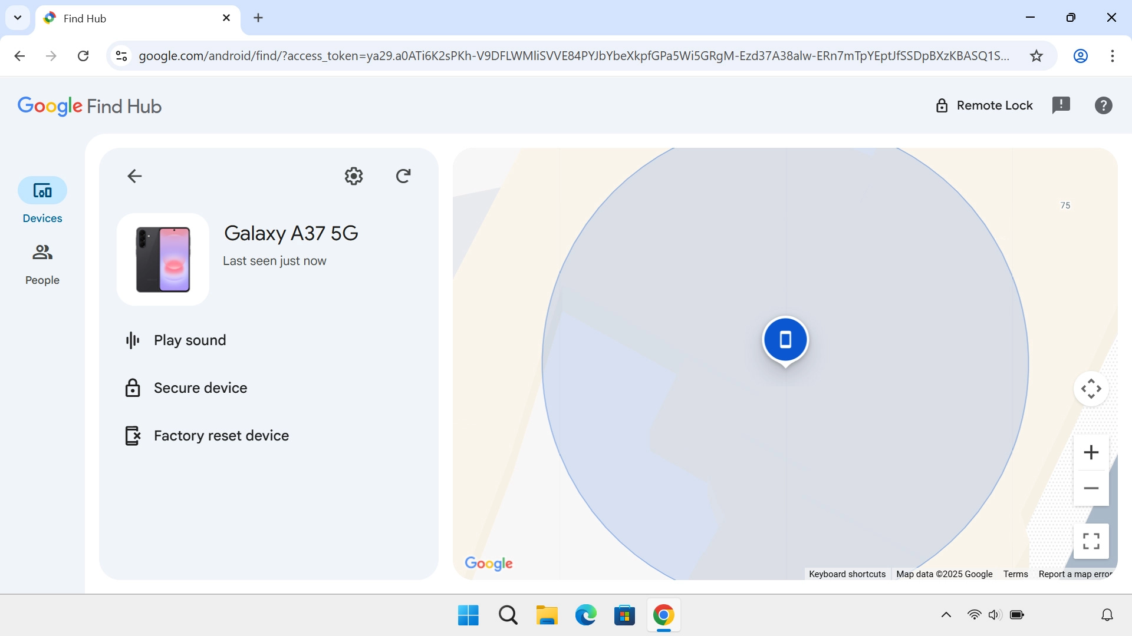Viewport: 1132px width, 636px height.
Task: Expand the tab search dropdown
Action: coord(18,18)
